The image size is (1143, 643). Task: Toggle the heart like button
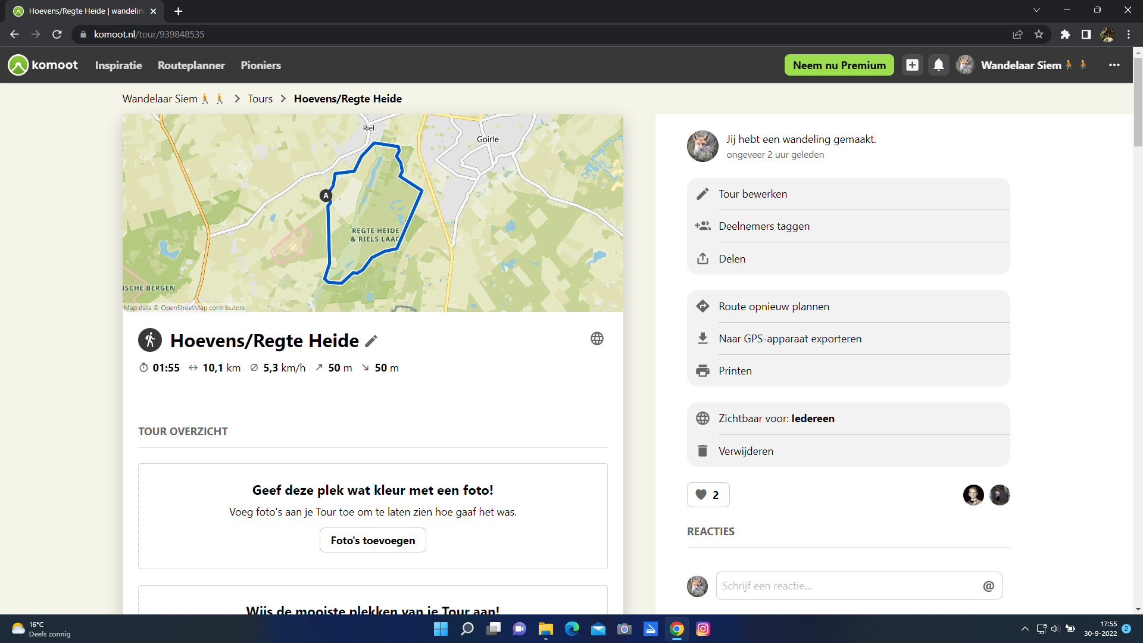point(708,495)
